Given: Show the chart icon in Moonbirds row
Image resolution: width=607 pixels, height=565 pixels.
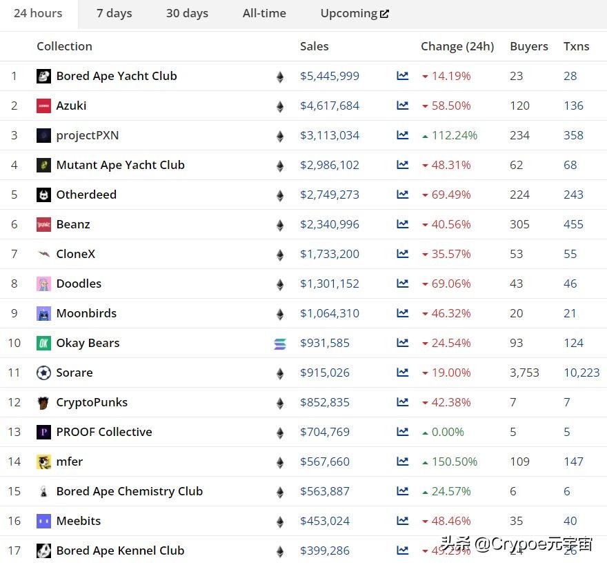Looking at the screenshot, I should pos(403,313).
